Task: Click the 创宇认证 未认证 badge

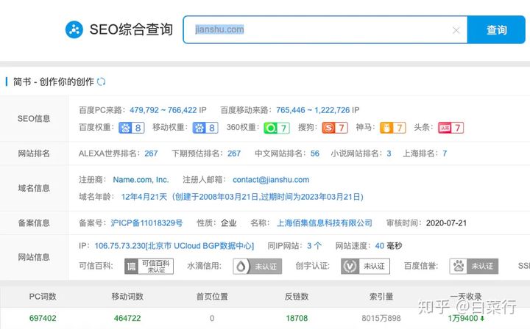Action: click(x=365, y=267)
